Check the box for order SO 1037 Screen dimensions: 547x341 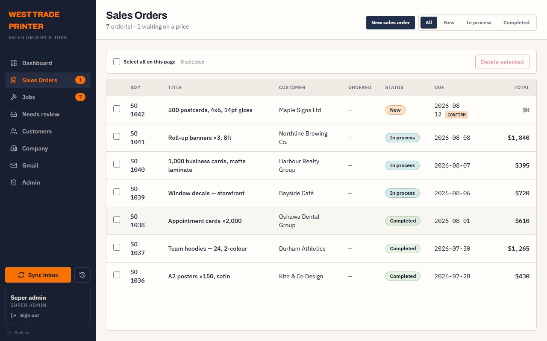pyautogui.click(x=117, y=247)
